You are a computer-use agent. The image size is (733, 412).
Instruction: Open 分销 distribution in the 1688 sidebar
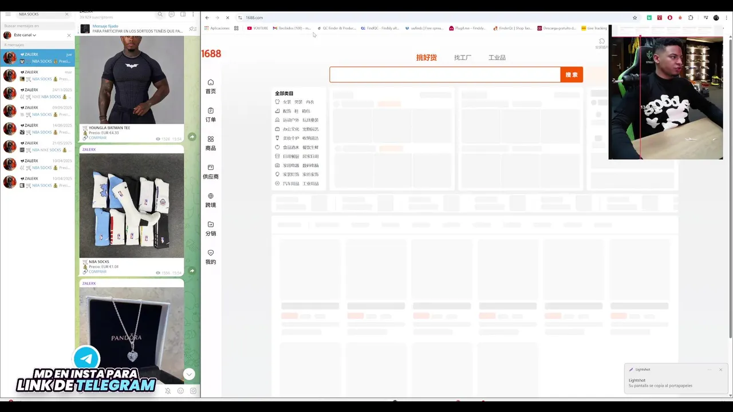pyautogui.click(x=211, y=229)
